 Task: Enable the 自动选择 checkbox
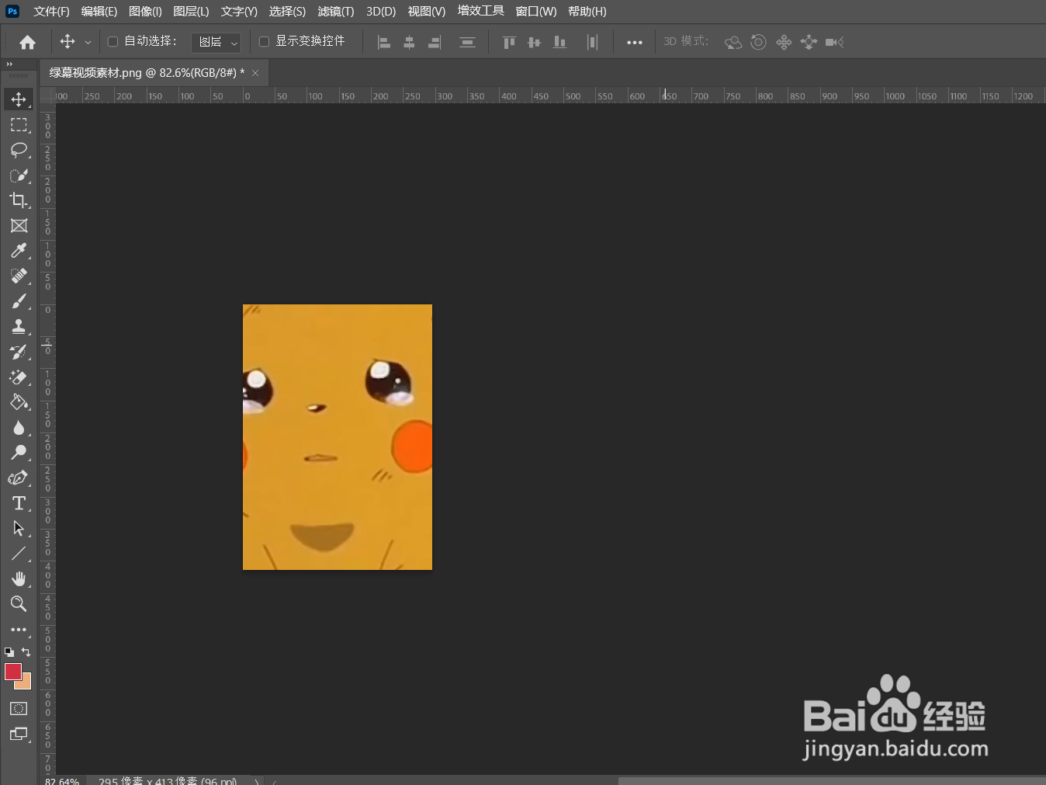113,42
